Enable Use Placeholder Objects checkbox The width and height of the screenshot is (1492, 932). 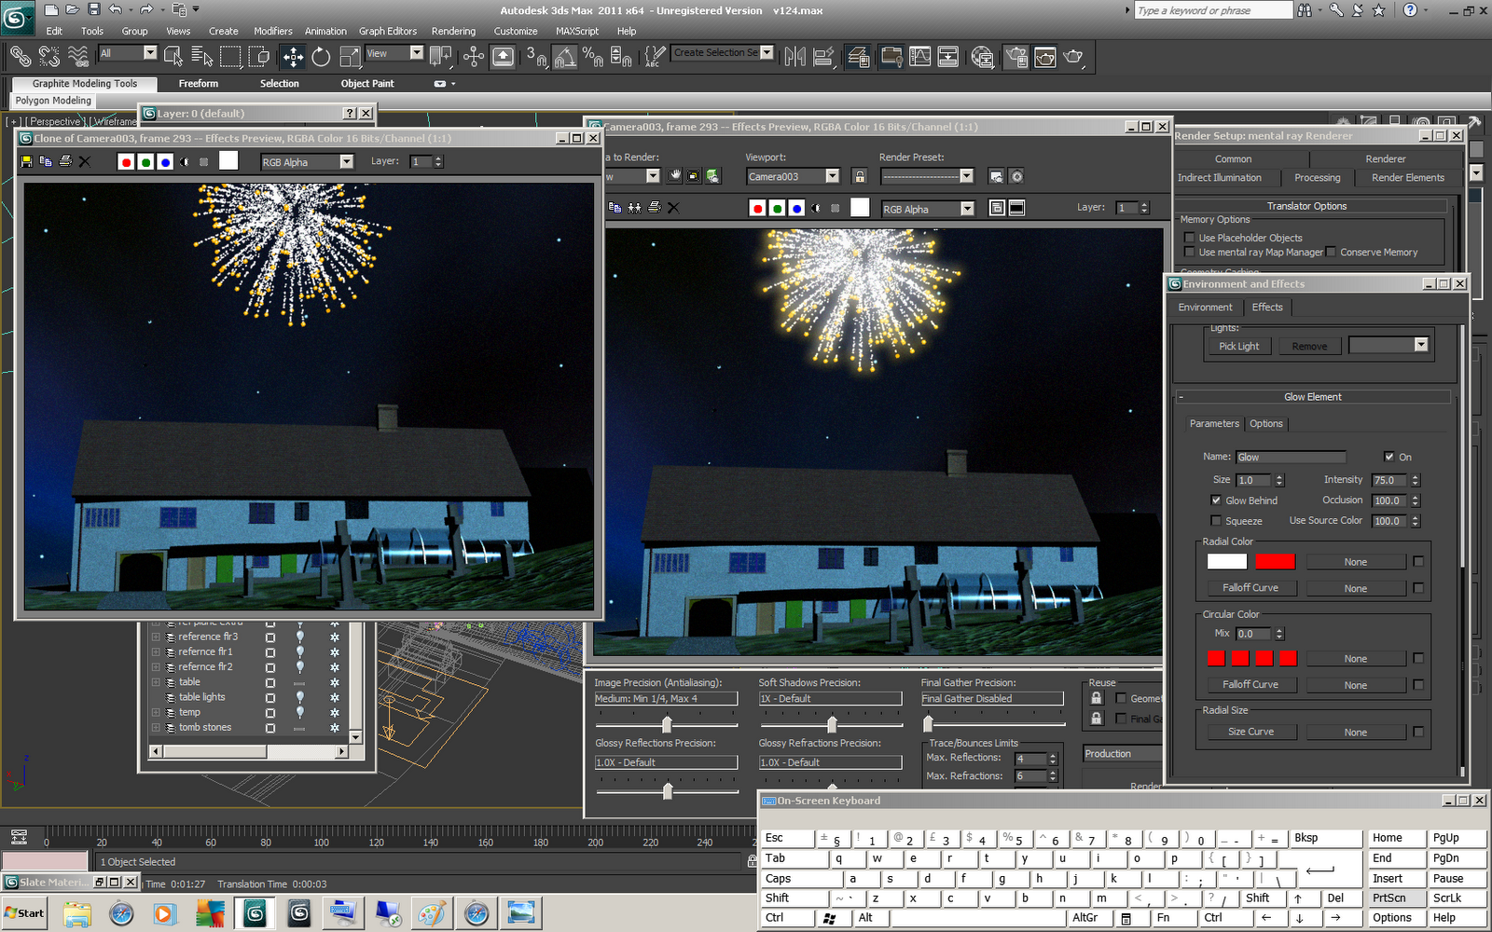click(x=1189, y=238)
